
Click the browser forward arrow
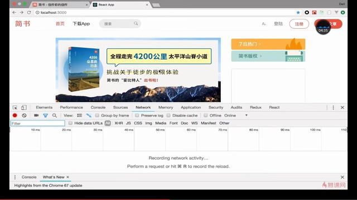click(22, 12)
